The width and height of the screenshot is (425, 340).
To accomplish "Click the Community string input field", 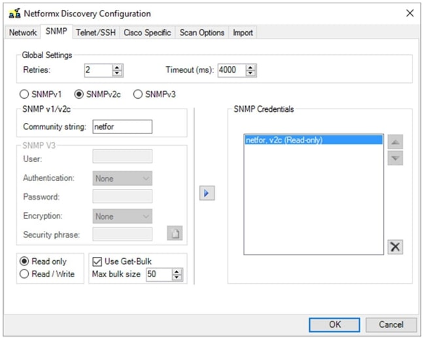I will click(x=122, y=127).
